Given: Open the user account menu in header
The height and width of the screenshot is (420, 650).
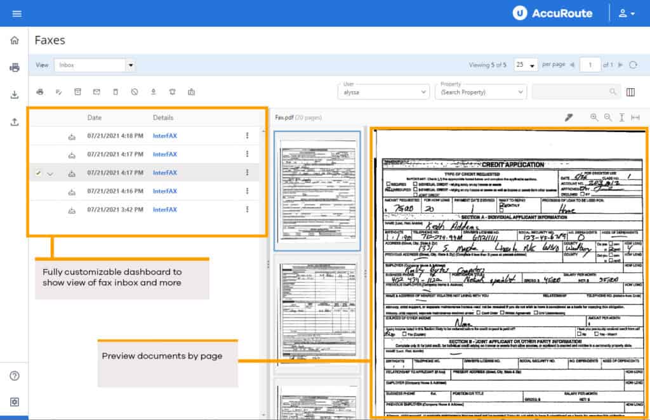Looking at the screenshot, I should (627, 13).
